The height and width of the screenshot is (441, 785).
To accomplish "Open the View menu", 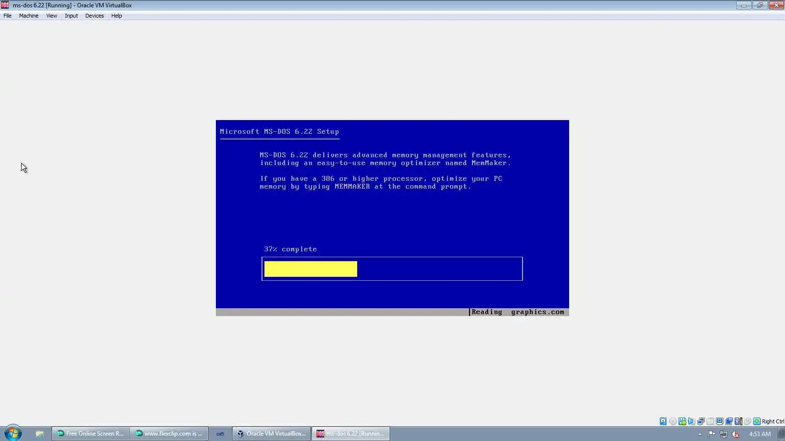I will click(52, 16).
